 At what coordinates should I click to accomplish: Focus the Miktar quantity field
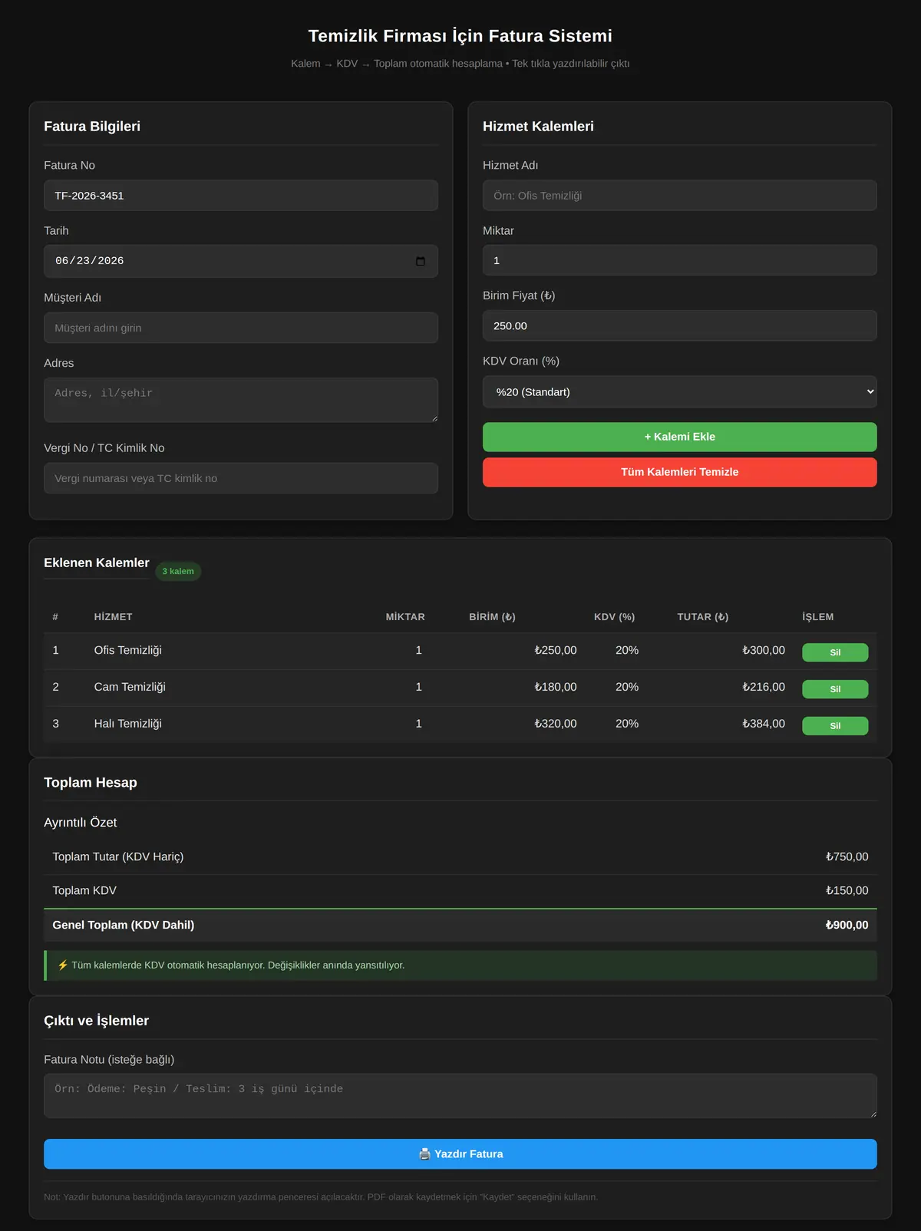click(x=679, y=260)
